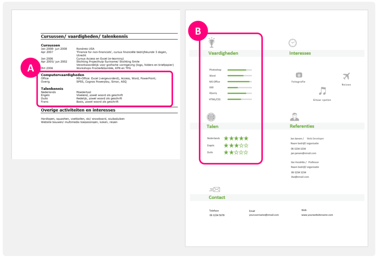Viewport: 378px width, 258px height.
Task: Click the yourusername@email.com contact email
Action: (264, 215)
